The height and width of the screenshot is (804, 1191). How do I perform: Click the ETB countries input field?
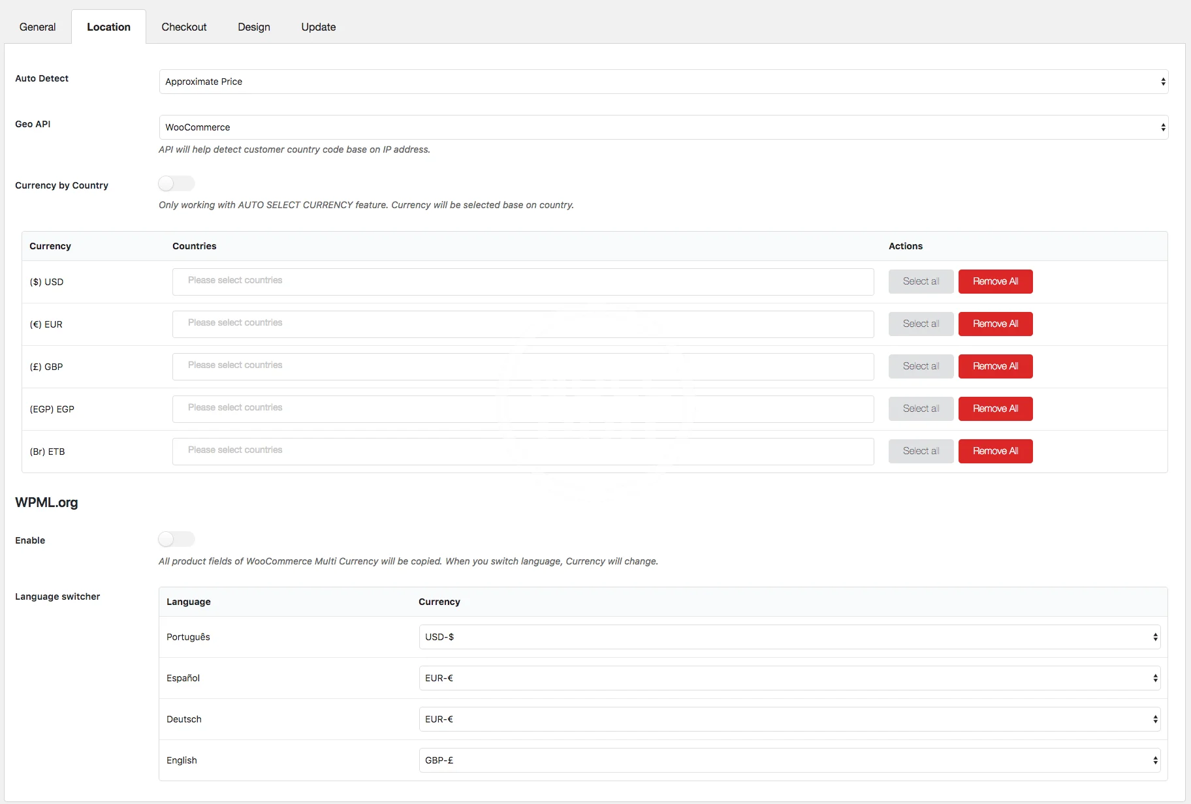tap(522, 451)
